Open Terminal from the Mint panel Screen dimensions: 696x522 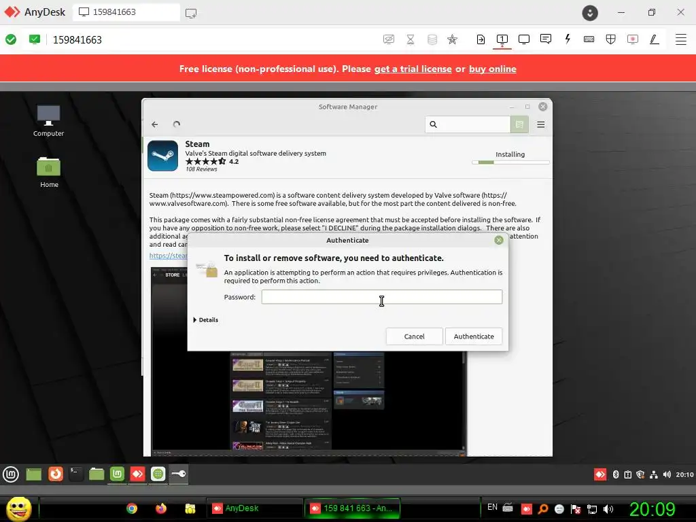coord(76,474)
